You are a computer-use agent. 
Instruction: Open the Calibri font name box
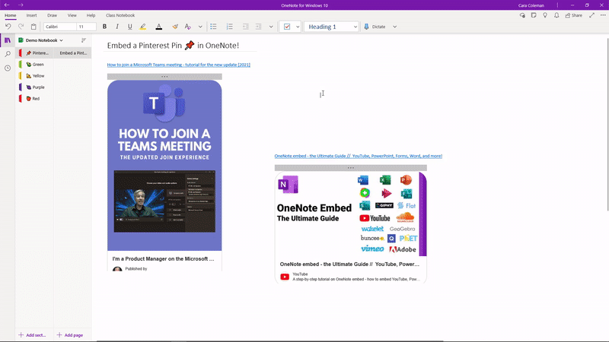59,27
